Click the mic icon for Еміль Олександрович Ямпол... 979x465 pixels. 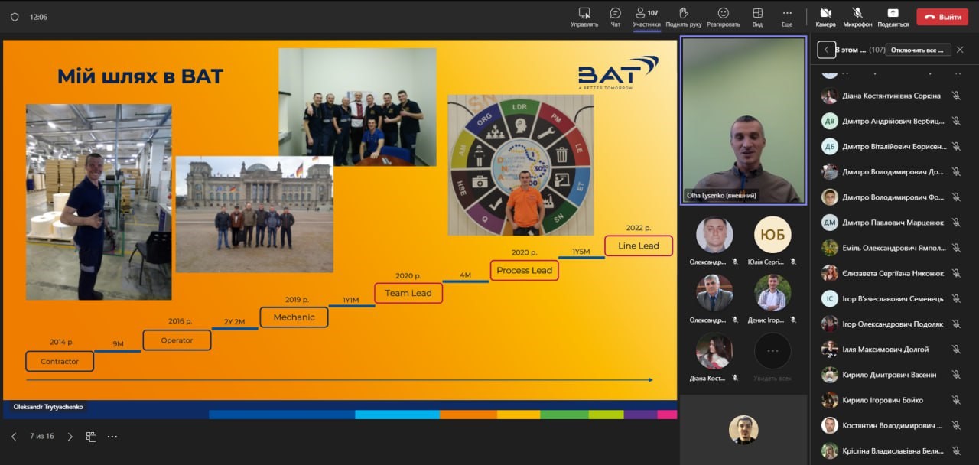click(956, 248)
